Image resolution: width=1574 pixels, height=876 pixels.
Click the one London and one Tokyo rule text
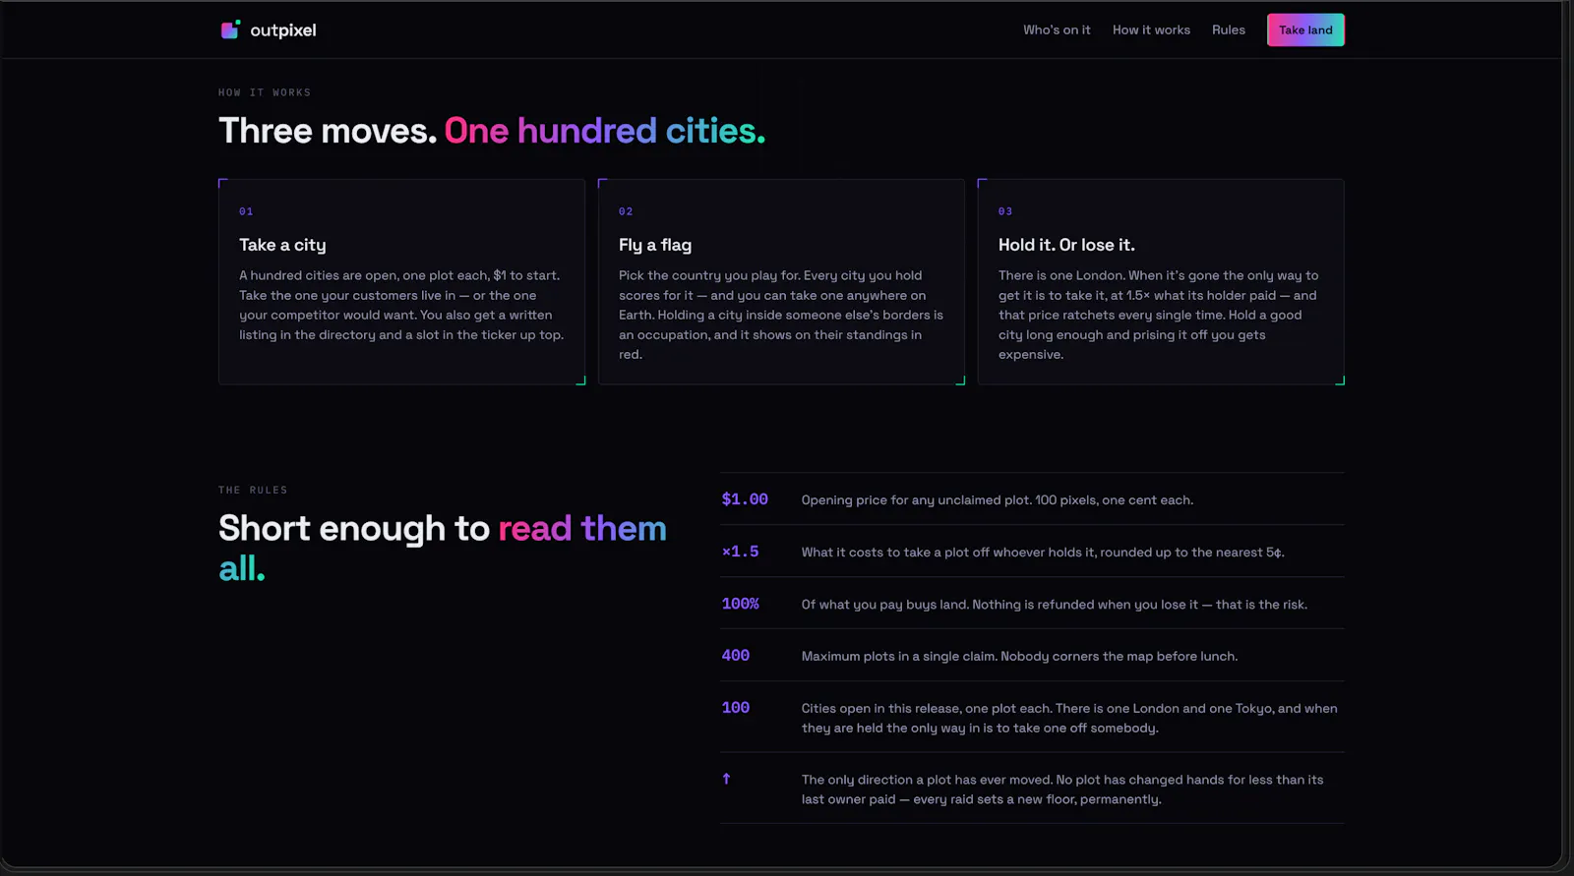(x=1069, y=719)
